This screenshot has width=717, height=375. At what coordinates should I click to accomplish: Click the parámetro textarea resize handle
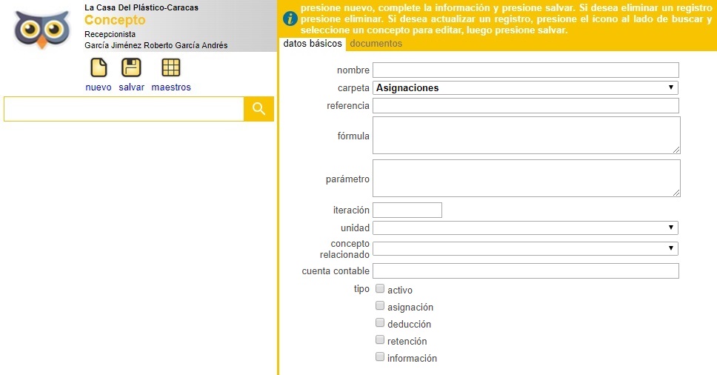pos(676,193)
